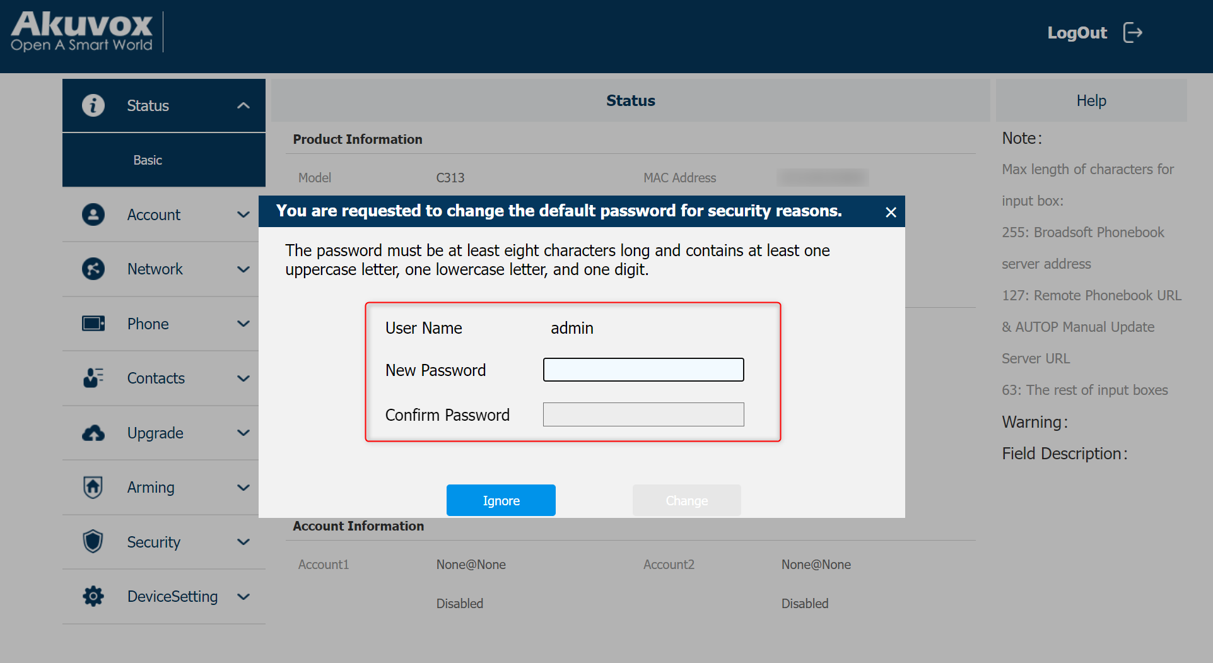The image size is (1213, 663).
Task: Expand the DeviceSetting section chevron
Action: [243, 597]
